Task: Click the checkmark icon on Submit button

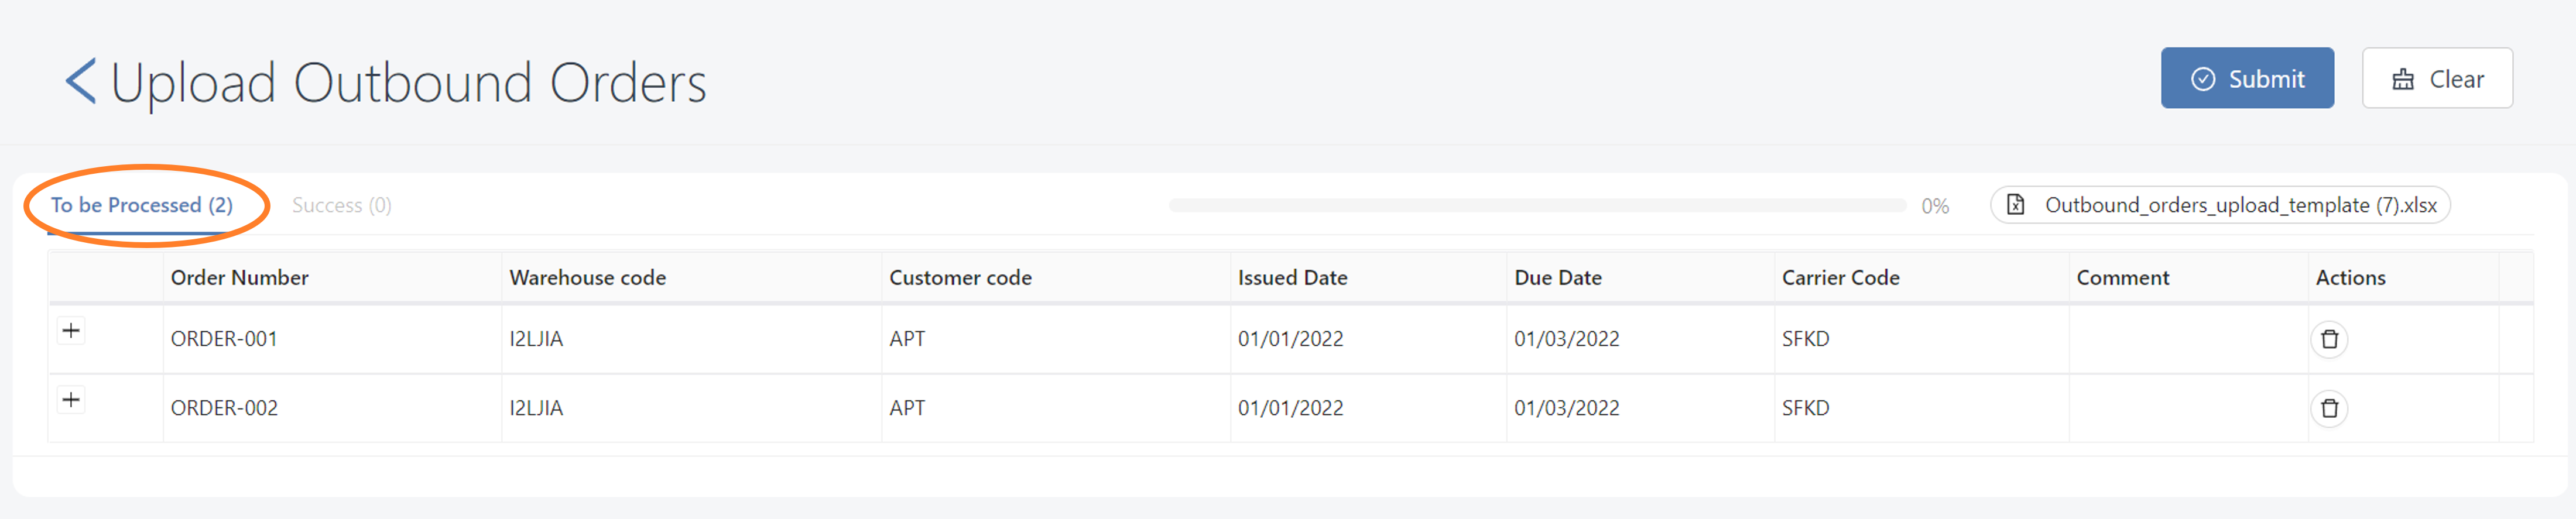Action: point(2202,79)
